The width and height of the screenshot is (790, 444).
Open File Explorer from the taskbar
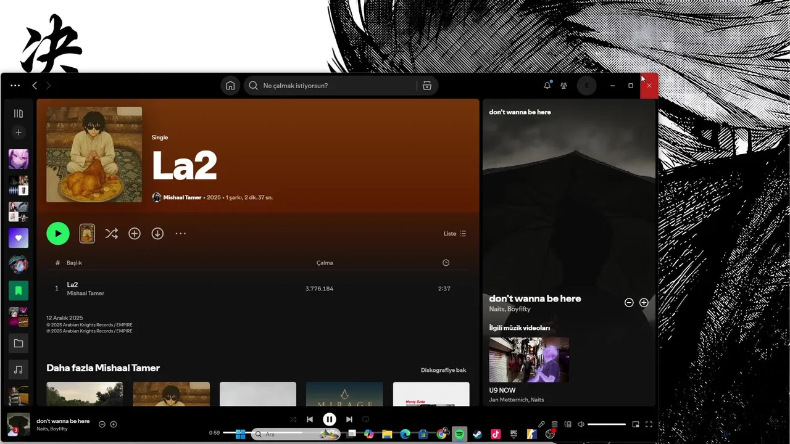tap(387, 434)
